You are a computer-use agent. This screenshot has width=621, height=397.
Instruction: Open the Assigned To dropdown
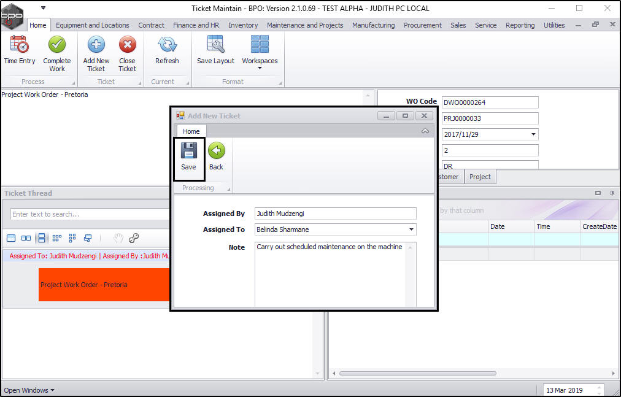point(411,229)
